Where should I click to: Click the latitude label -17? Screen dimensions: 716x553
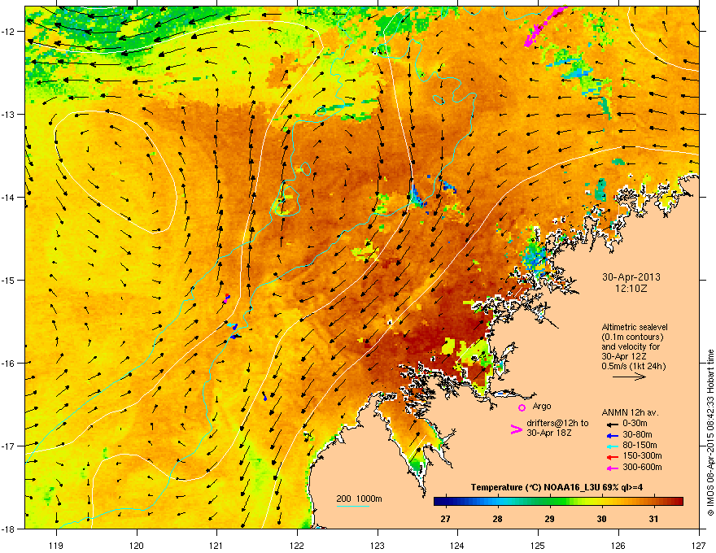coord(8,446)
